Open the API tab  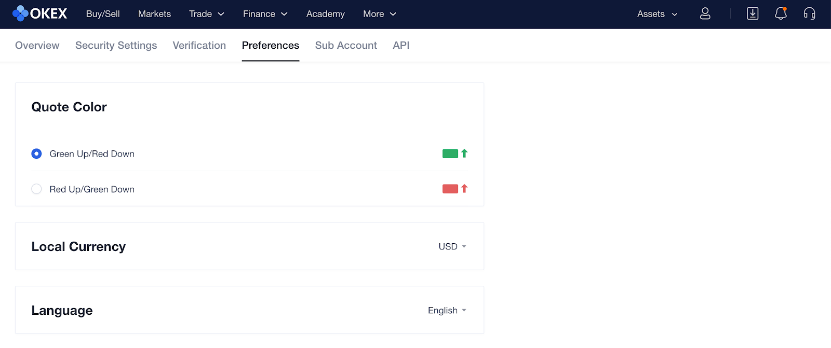[x=401, y=45]
